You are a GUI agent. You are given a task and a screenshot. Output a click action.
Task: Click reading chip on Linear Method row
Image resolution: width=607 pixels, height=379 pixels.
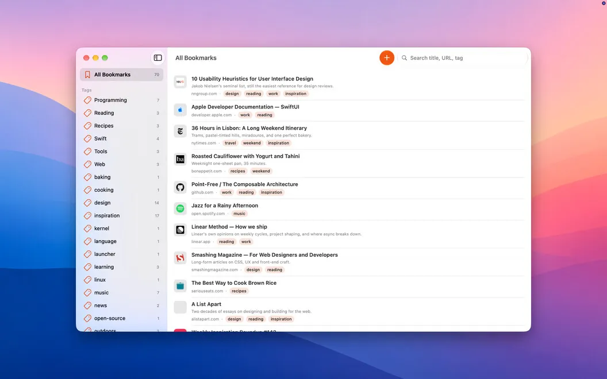(226, 242)
